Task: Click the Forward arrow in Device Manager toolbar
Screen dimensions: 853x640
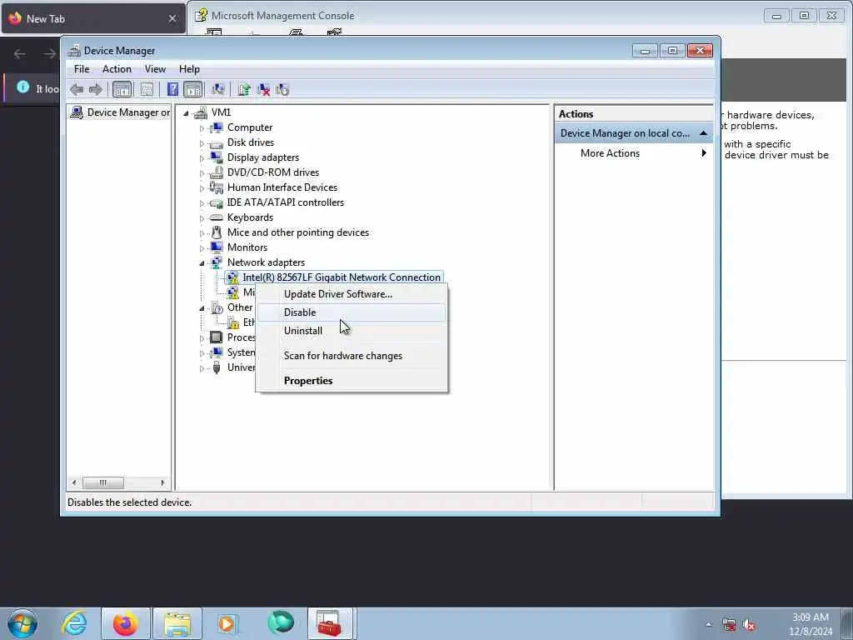Action: tap(95, 89)
